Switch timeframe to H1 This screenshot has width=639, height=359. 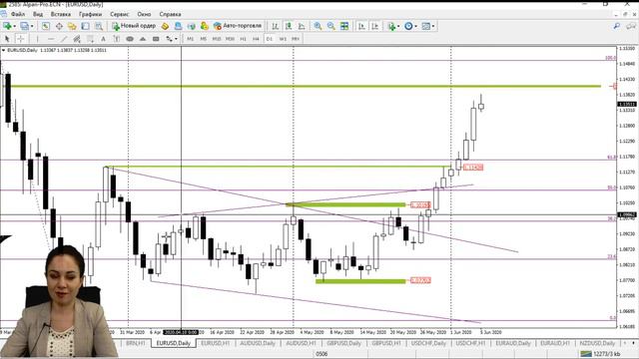coord(243,39)
